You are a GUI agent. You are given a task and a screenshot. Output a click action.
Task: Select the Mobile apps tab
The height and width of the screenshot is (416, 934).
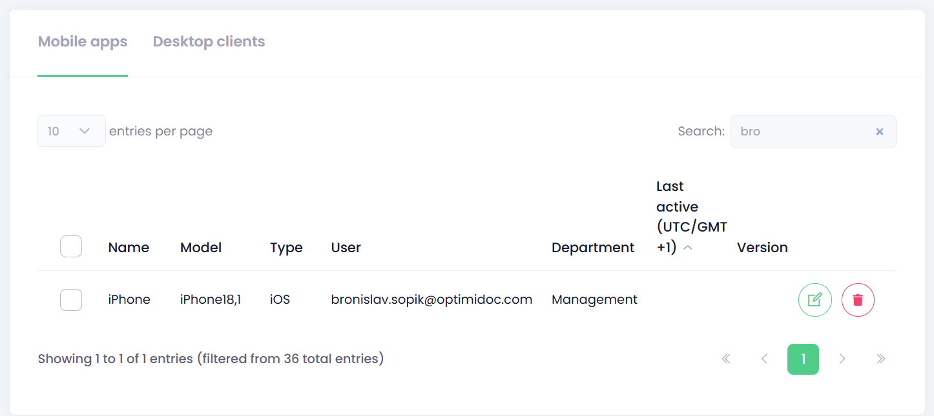[83, 42]
